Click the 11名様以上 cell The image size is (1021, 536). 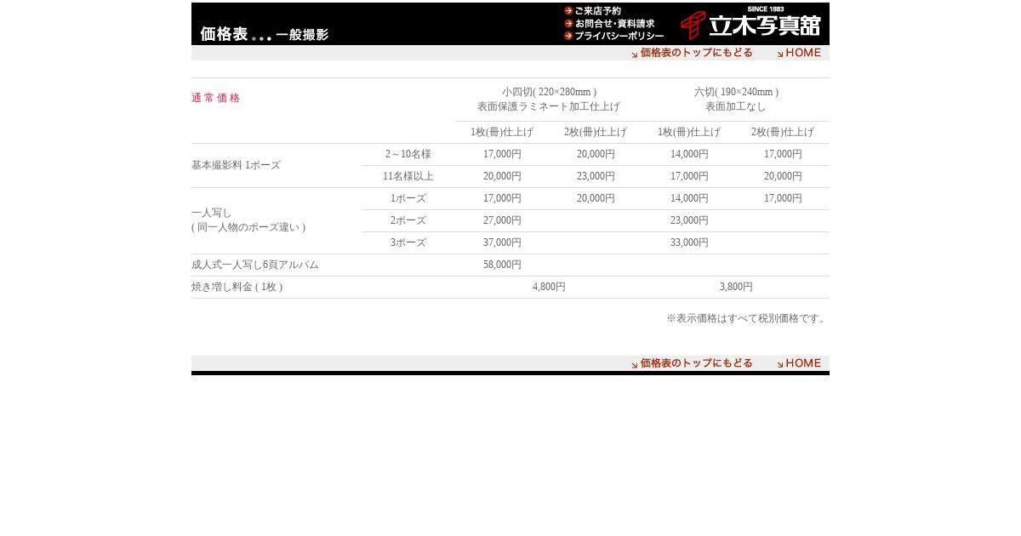tap(408, 176)
